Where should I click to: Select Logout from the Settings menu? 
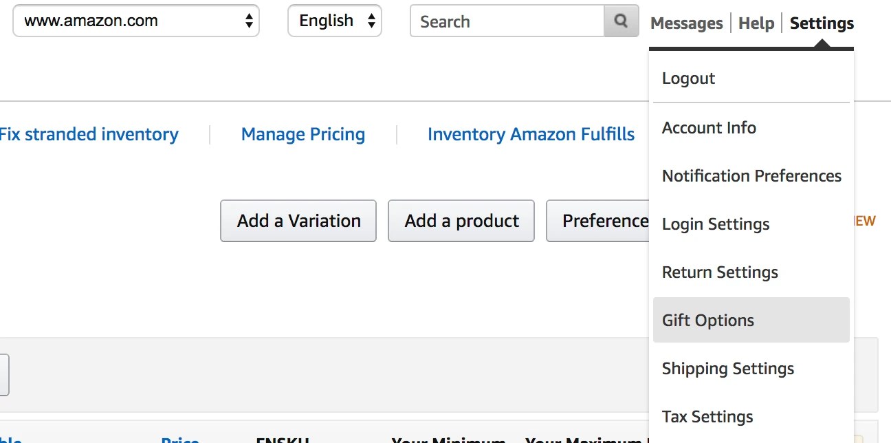[687, 78]
